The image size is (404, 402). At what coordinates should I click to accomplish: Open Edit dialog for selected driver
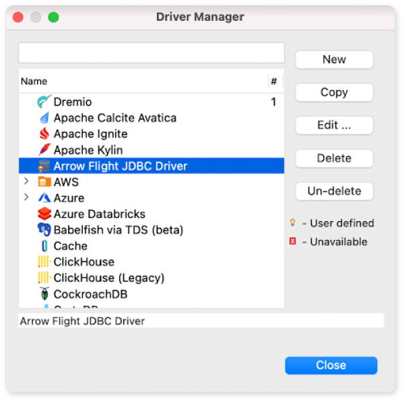coord(334,126)
